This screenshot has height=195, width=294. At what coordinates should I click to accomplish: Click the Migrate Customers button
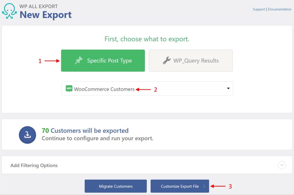point(115,186)
